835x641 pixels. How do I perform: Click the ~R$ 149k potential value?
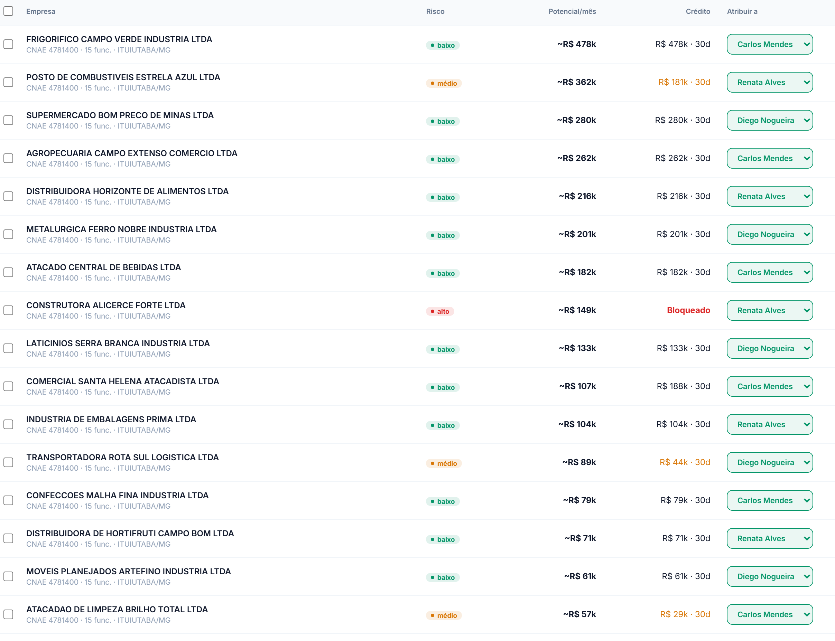pyautogui.click(x=577, y=310)
